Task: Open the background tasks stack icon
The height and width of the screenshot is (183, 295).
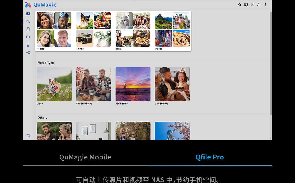Action: 253,5
